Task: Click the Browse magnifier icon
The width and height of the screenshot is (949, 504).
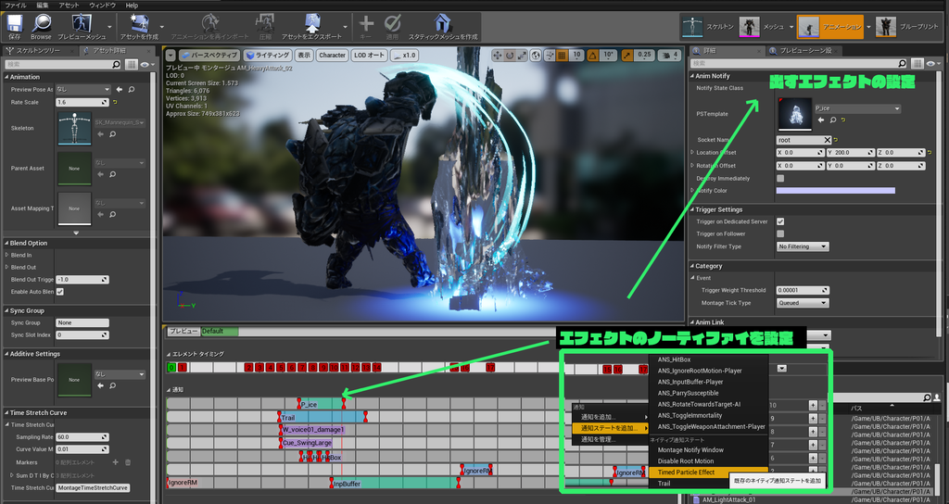Action: pos(41,23)
